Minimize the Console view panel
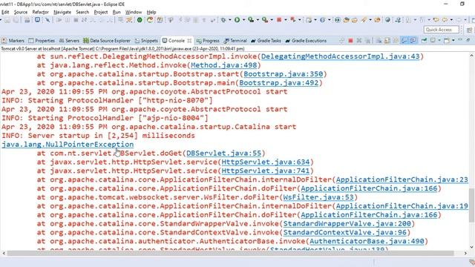 460,40
